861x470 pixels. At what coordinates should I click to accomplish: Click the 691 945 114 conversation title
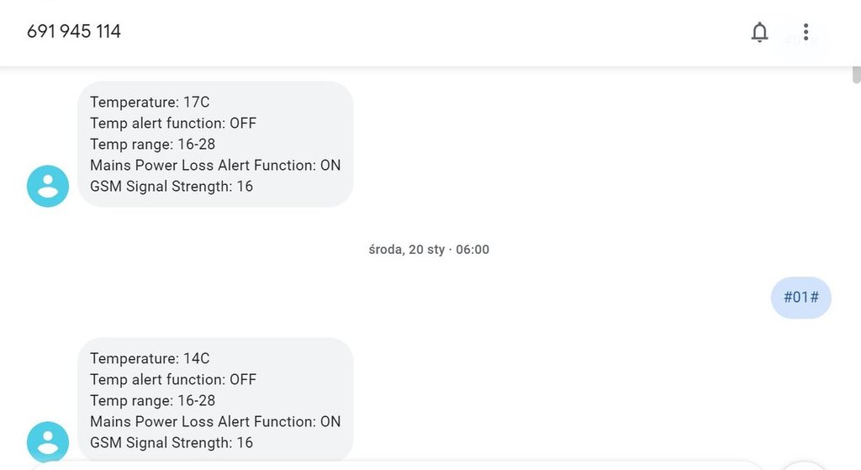(x=74, y=32)
